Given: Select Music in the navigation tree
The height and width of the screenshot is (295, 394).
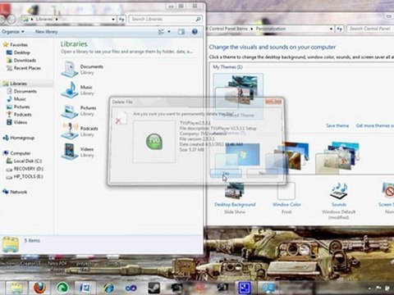Looking at the screenshot, I should (x=20, y=99).
